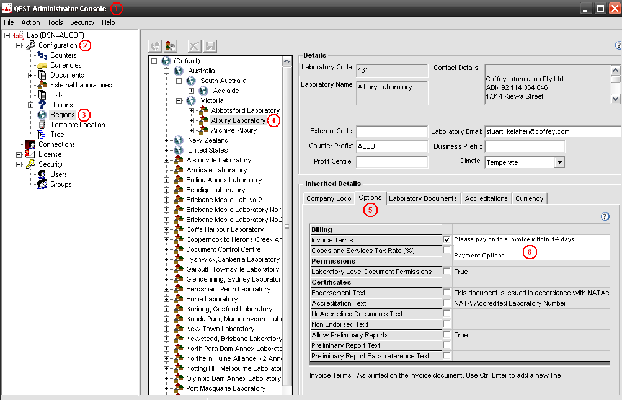Click the help icon above Details panel

(618, 45)
